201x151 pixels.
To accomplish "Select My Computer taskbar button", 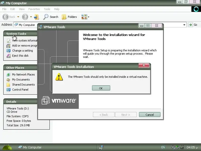I will click(x=30, y=147).
